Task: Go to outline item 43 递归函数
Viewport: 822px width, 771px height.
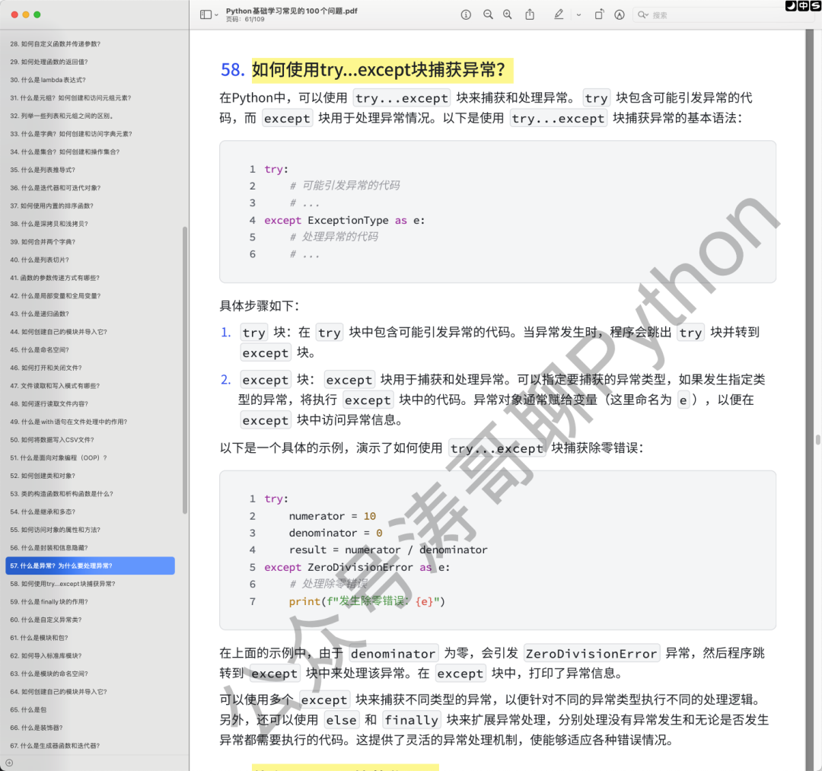Action: [x=40, y=314]
